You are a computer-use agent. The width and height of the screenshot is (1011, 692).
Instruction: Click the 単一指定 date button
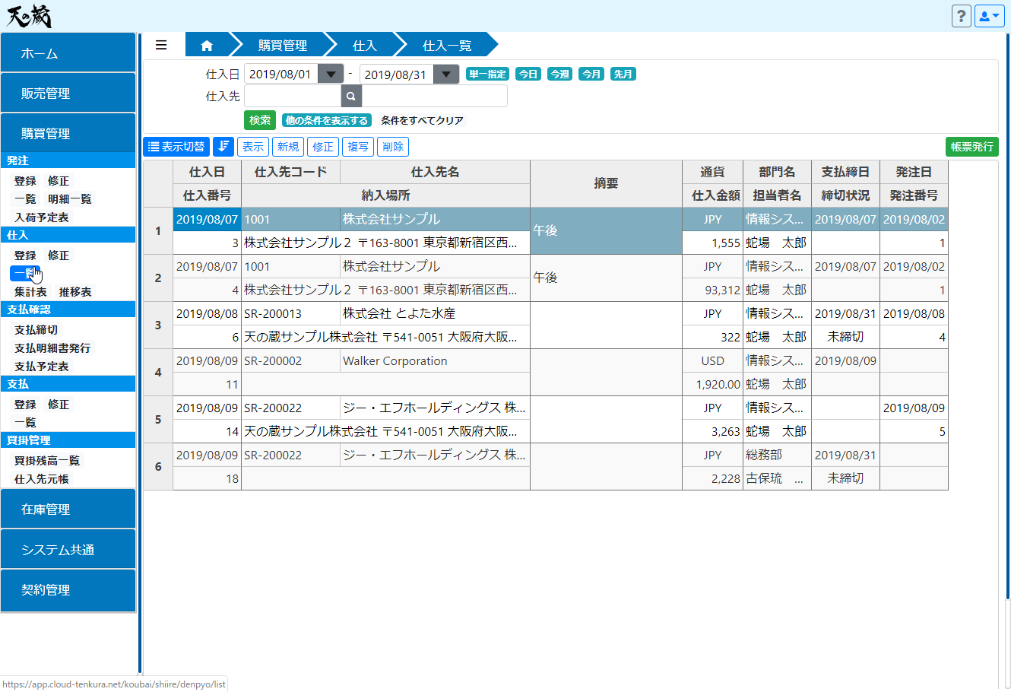[487, 74]
